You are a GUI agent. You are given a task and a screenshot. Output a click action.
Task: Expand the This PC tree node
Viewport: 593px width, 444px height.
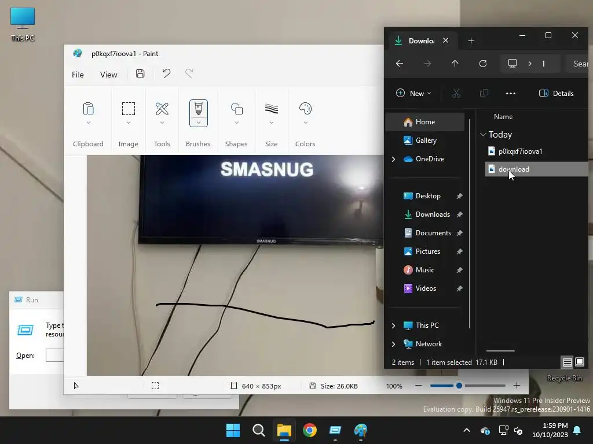pyautogui.click(x=393, y=325)
